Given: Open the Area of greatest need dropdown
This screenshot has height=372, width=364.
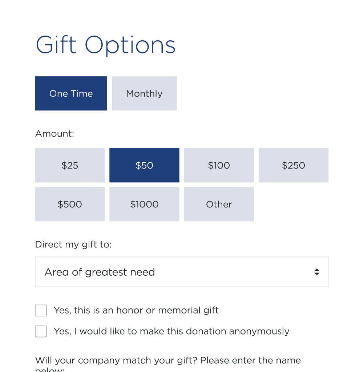Looking at the screenshot, I should 182,272.
